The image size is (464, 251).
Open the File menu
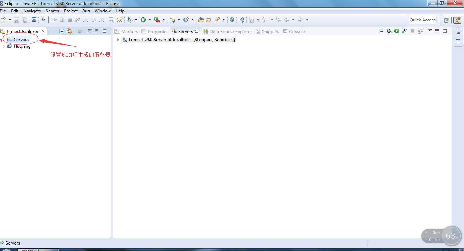coord(3,11)
